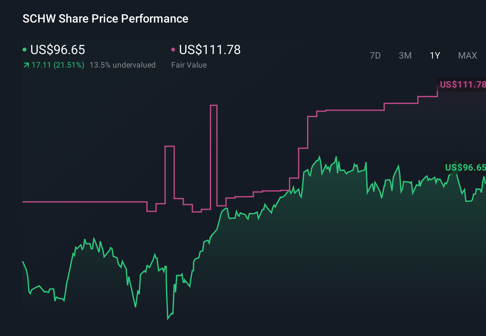Click the green share price legend dot
This screenshot has height=336, width=486.
[24, 50]
